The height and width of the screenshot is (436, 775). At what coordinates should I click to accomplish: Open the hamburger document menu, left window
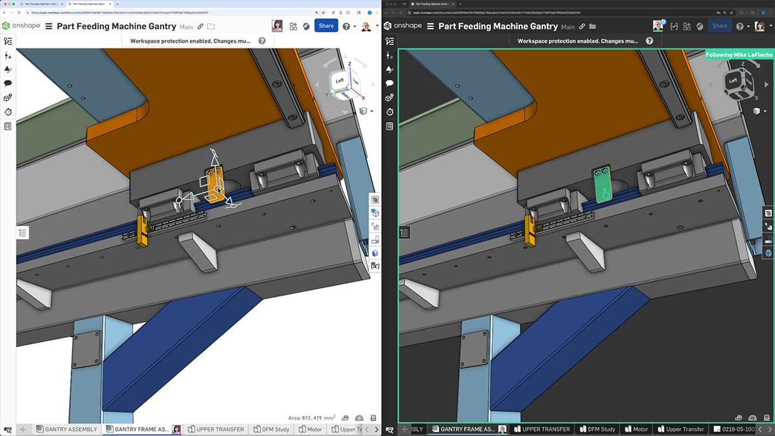(x=48, y=26)
